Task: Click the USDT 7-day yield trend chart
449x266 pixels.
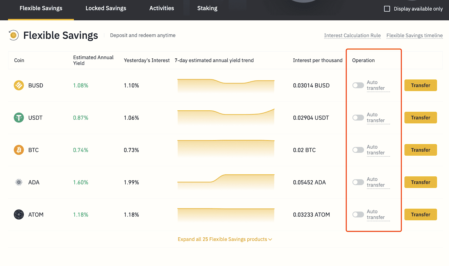Action: (x=226, y=117)
